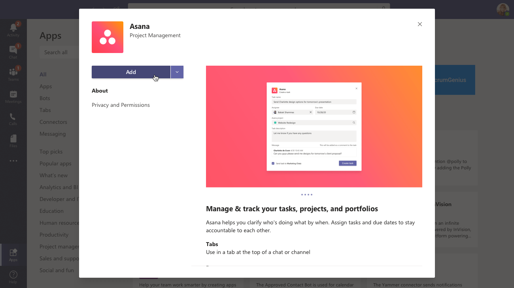Go to Teams in the left rail
Screen dimensions: 514x288
pyautogui.click(x=13, y=74)
